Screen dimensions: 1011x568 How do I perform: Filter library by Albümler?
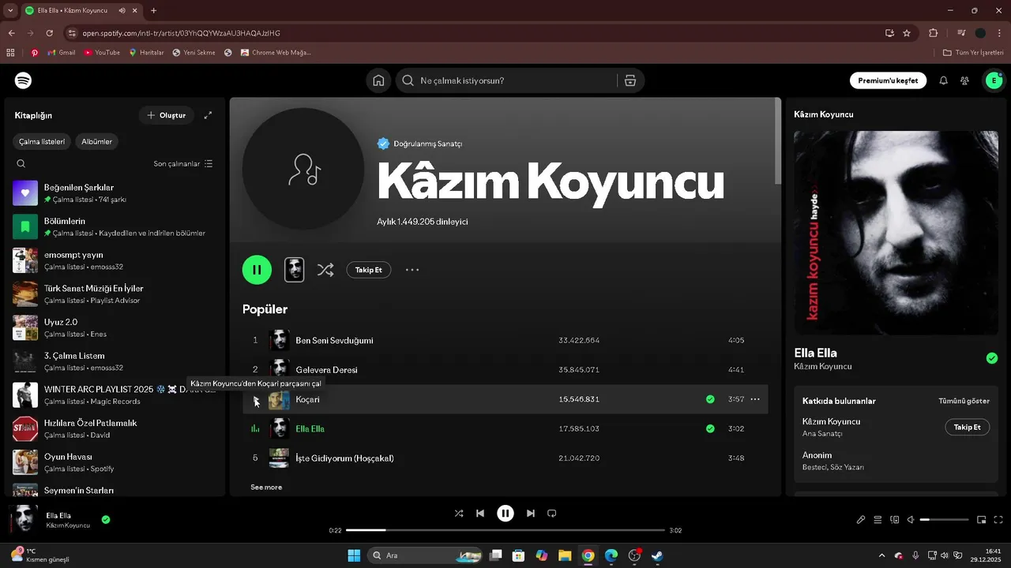point(97,142)
